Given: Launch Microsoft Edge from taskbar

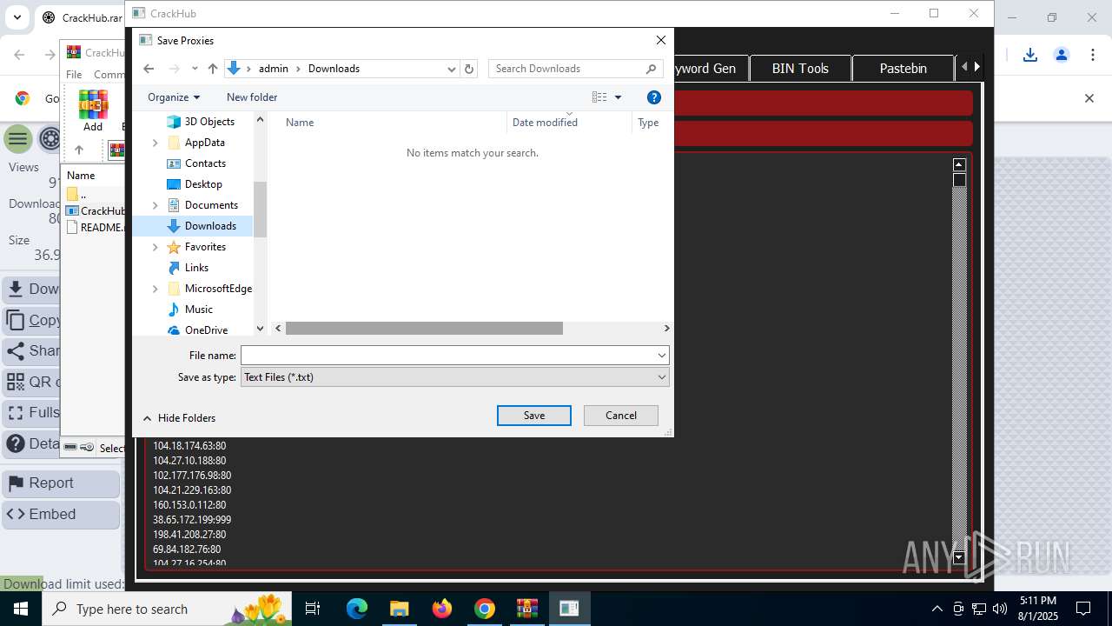Looking at the screenshot, I should [x=357, y=609].
